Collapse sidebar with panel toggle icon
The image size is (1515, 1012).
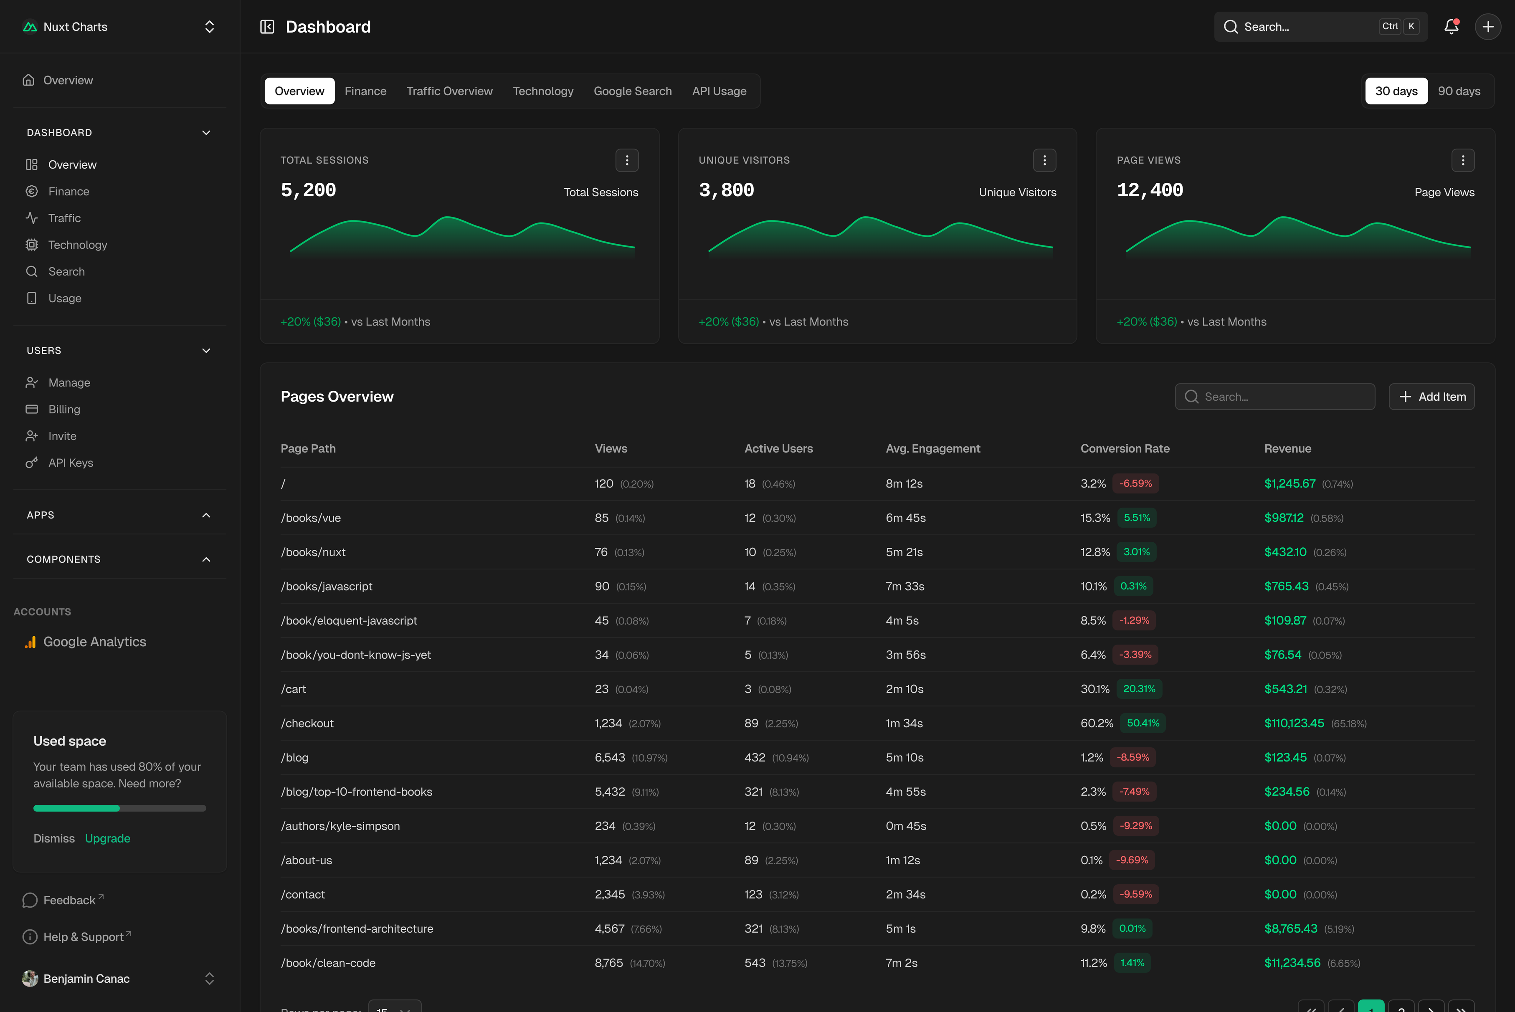[x=267, y=26]
